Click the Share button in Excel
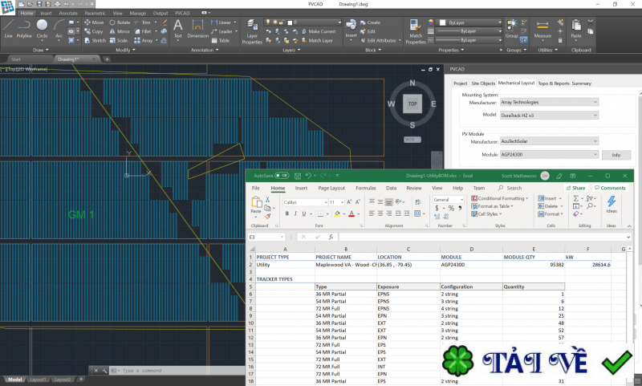This screenshot has height=386, width=642. point(575,188)
